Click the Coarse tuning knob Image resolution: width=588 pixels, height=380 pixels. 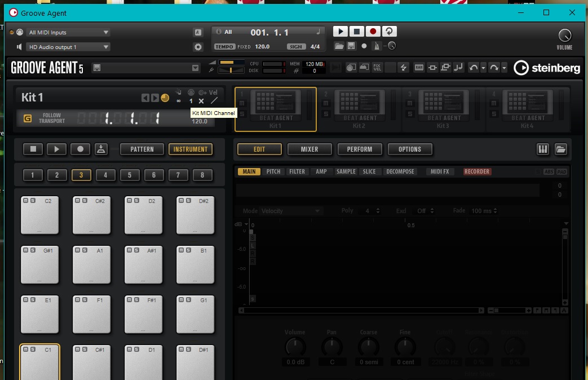click(x=369, y=347)
